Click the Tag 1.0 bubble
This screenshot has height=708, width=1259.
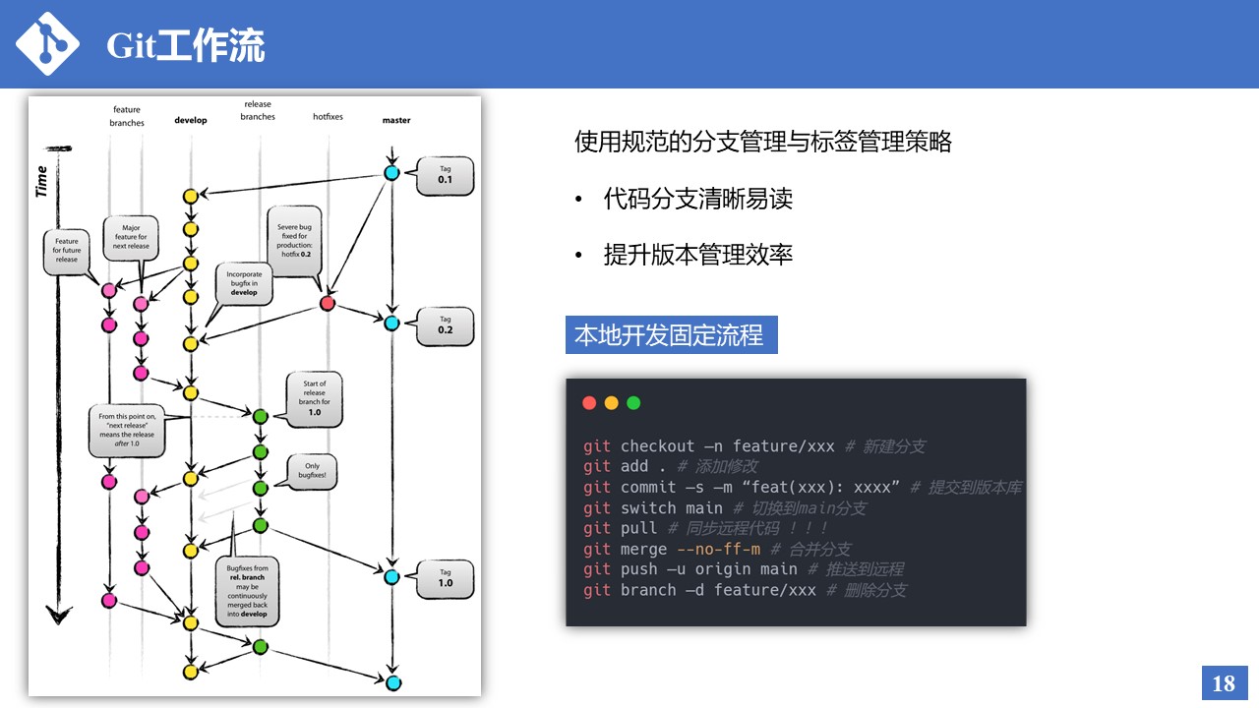(446, 578)
